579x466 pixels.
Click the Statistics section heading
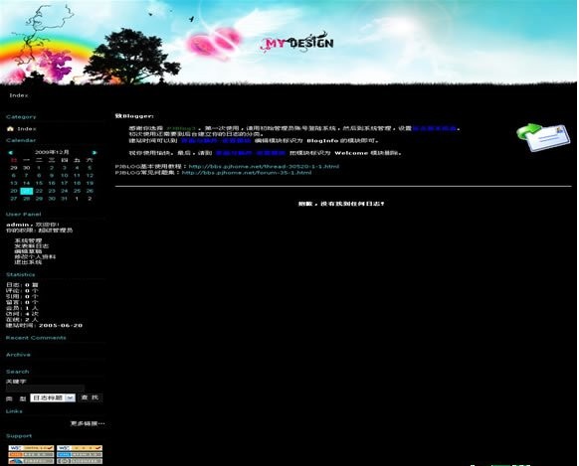(21, 274)
